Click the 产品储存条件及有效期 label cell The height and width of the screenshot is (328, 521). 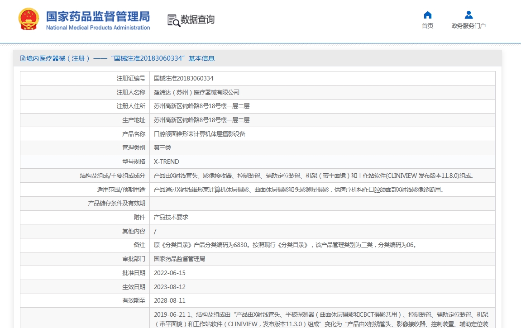pyautogui.click(x=85, y=203)
